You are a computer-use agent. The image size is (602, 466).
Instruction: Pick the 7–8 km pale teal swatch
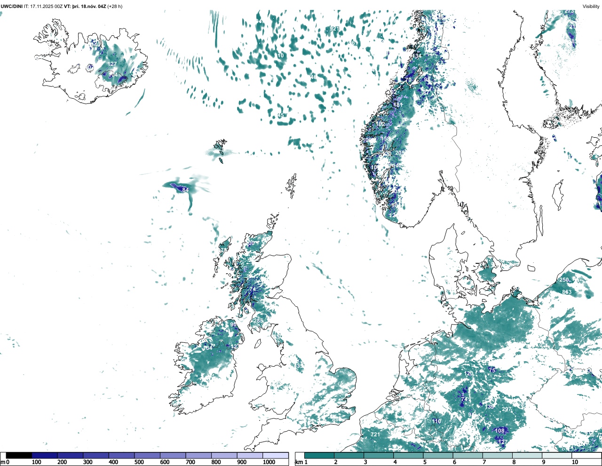(498, 456)
